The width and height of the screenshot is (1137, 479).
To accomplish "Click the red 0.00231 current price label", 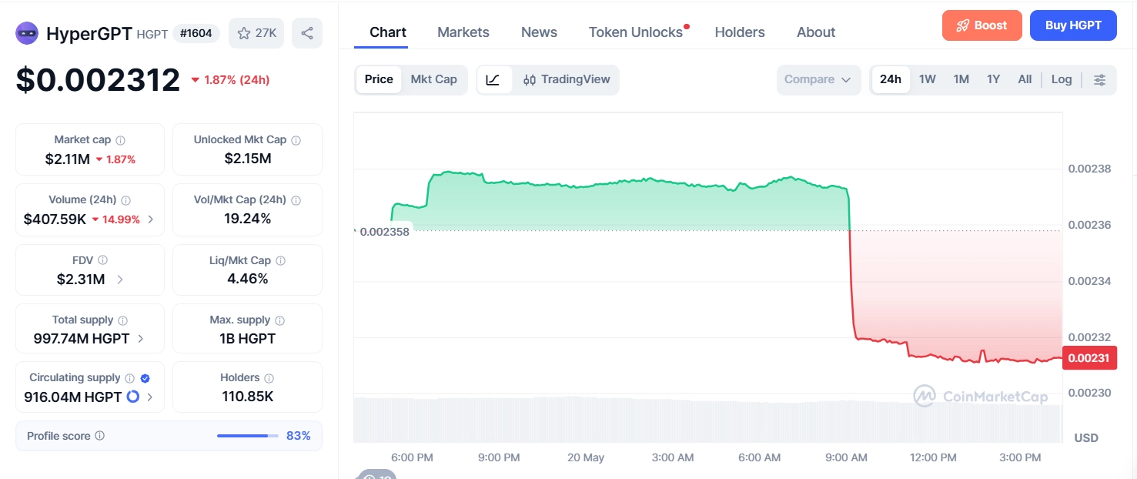I will 1089,358.
